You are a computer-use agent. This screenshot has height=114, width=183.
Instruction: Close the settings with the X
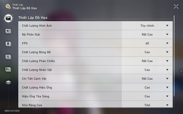pos(176,7)
